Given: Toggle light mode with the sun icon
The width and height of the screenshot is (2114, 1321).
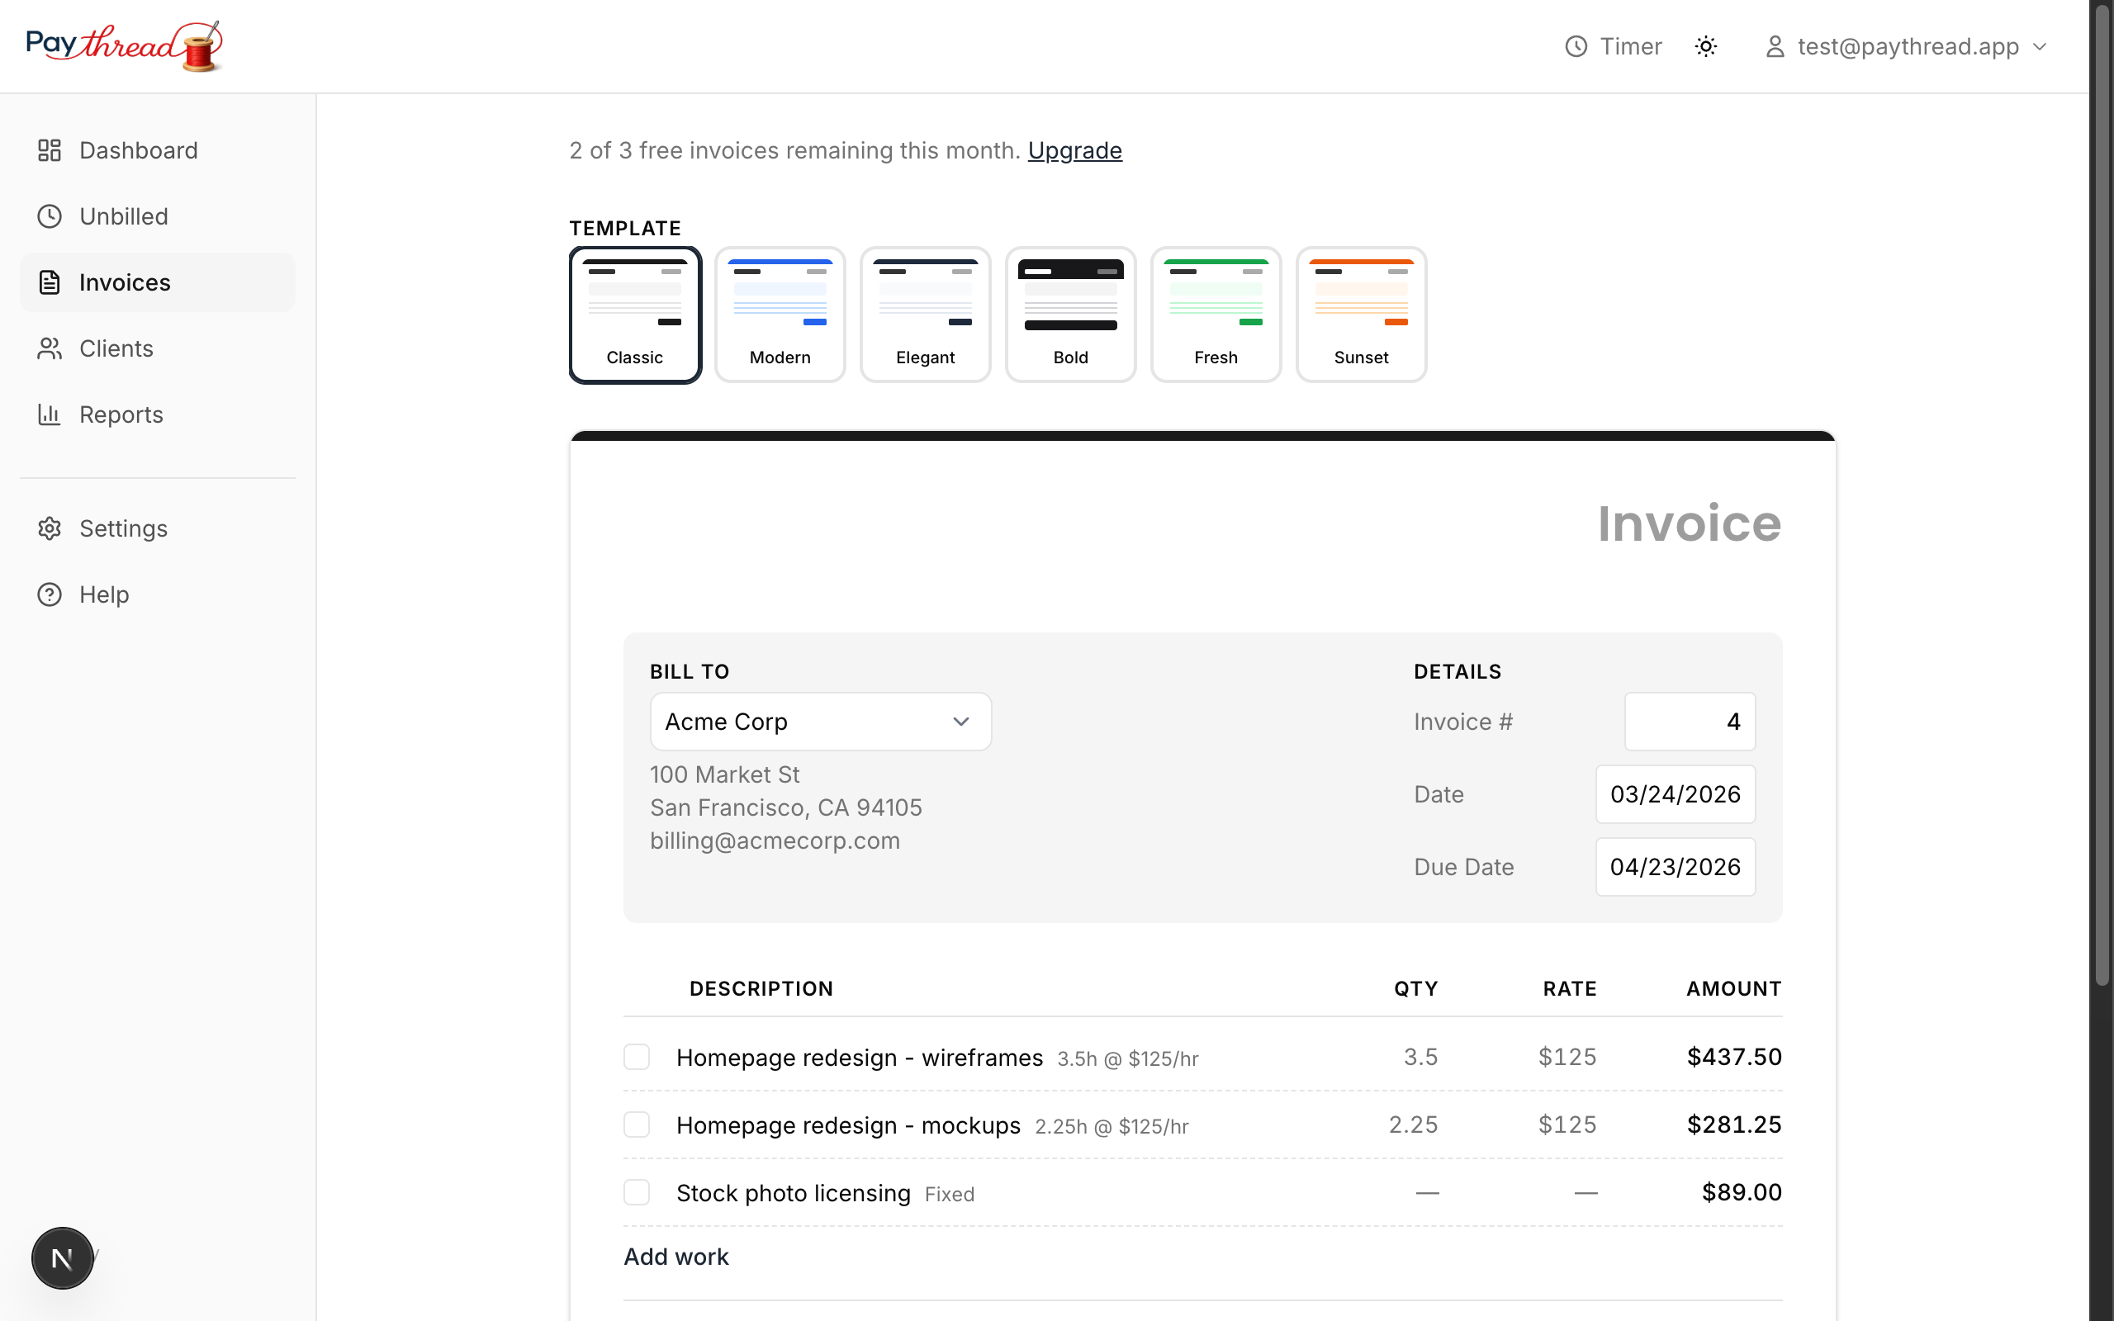Looking at the screenshot, I should 1706,46.
